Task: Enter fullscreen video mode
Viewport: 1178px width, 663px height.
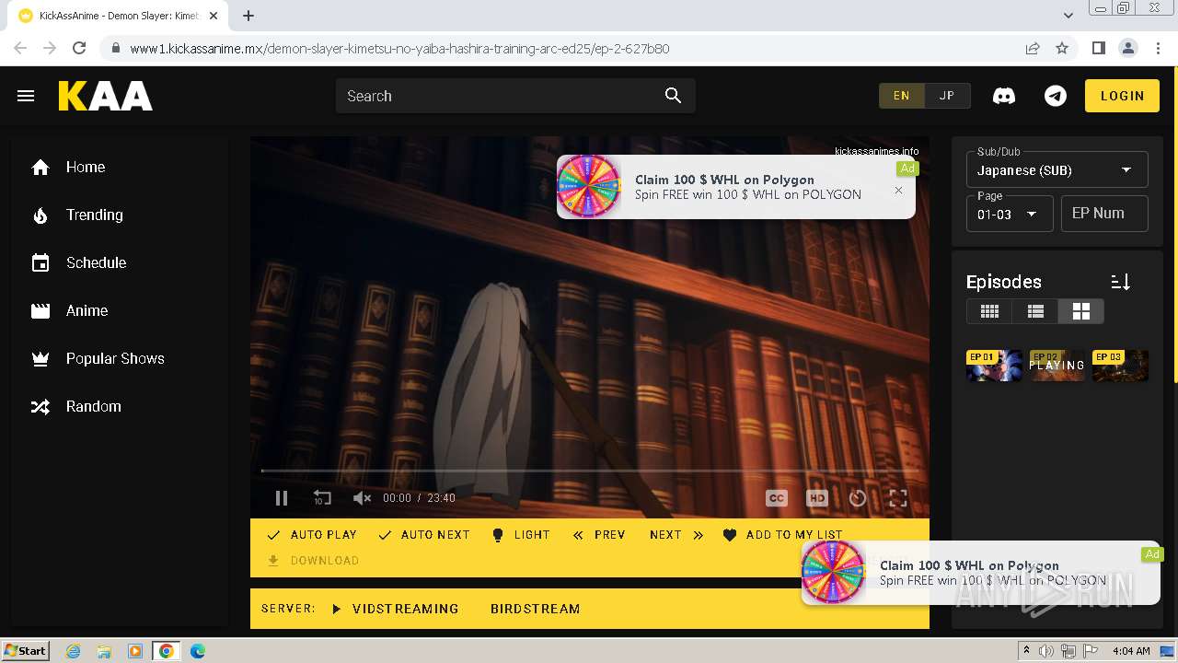Action: (898, 498)
